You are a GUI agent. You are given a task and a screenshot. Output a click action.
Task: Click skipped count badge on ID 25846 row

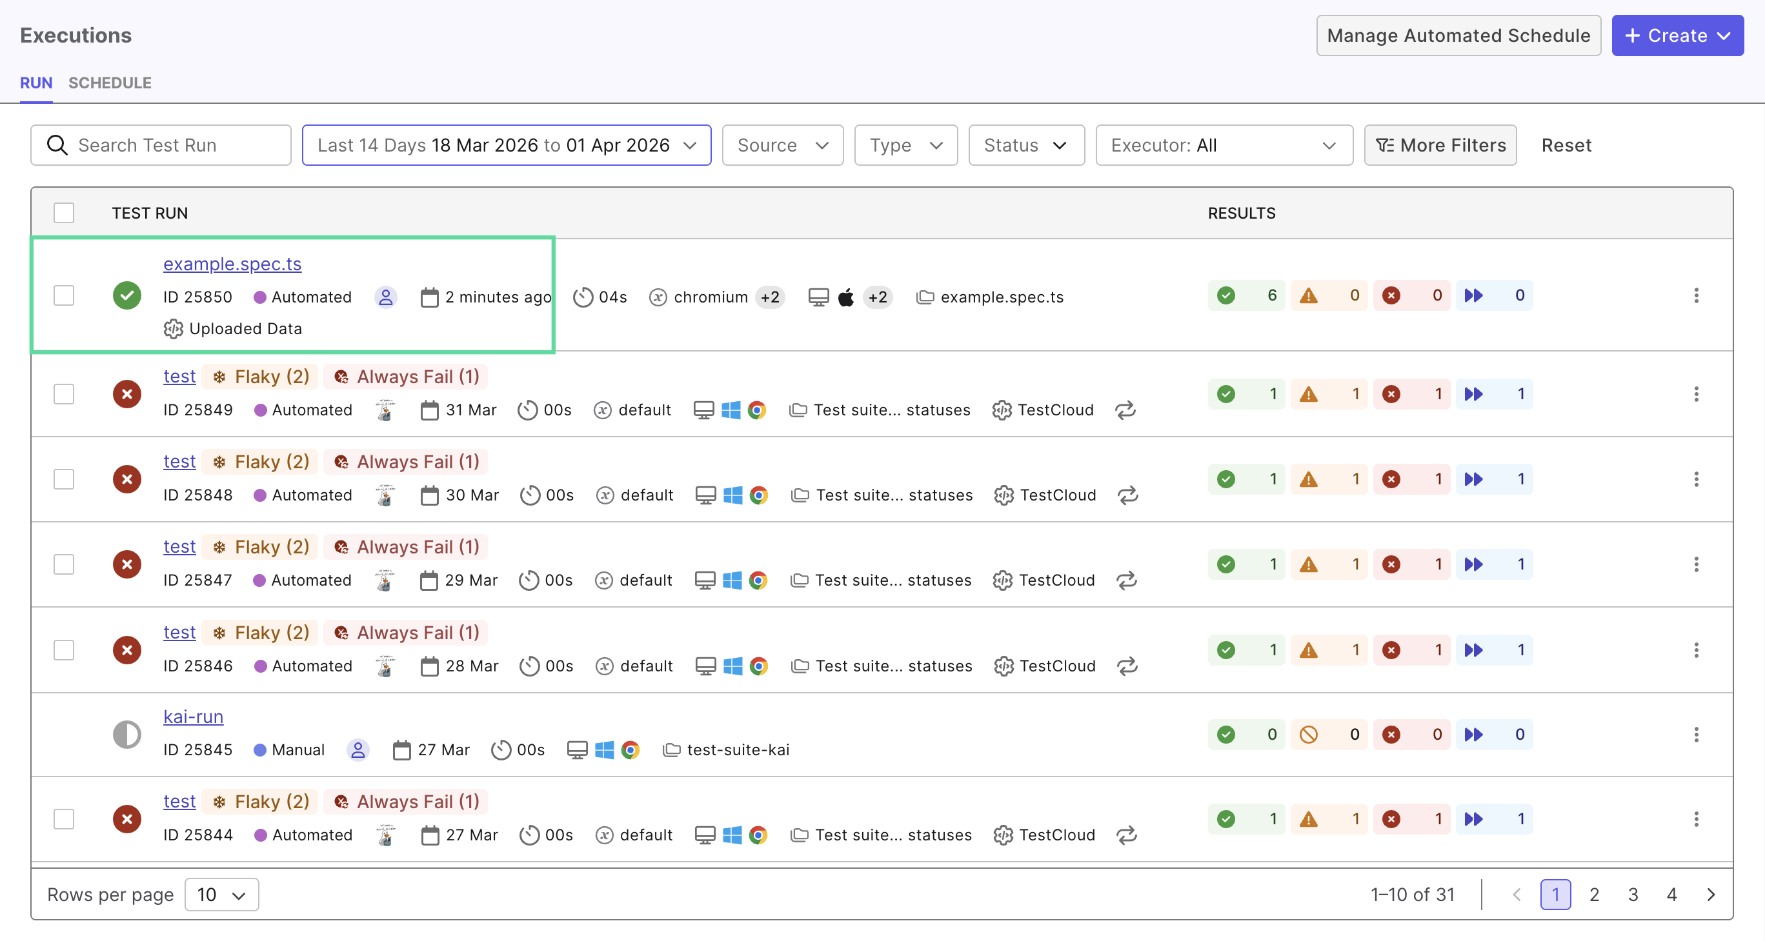coord(1494,649)
